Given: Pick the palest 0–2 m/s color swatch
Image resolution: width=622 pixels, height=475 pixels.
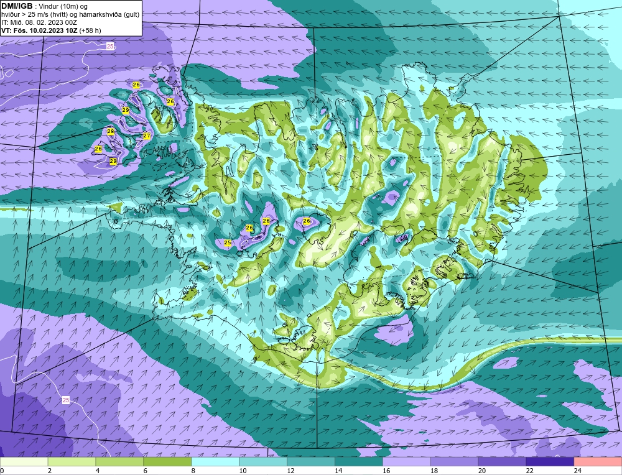Looking at the screenshot, I should point(24,462).
